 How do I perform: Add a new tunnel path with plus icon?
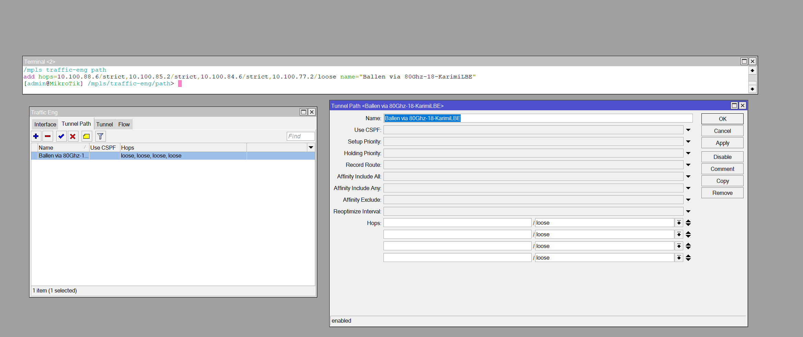pyautogui.click(x=36, y=136)
